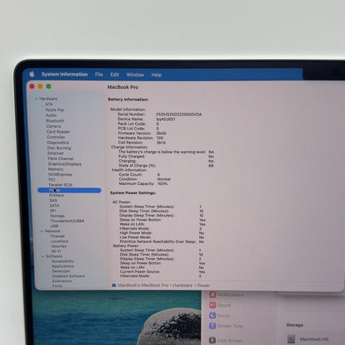Collapse the Software section
The image size is (345, 345).
coord(43,256)
